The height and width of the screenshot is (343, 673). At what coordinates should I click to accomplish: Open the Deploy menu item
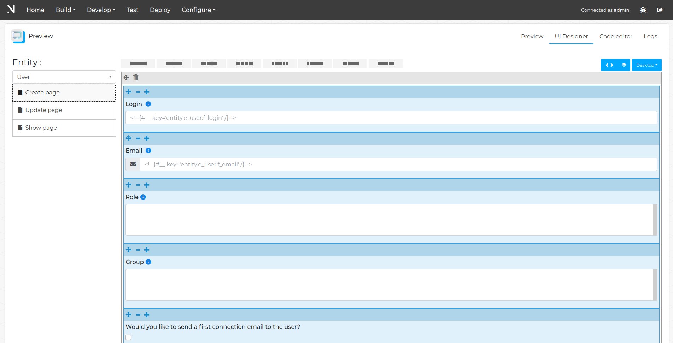tap(160, 10)
